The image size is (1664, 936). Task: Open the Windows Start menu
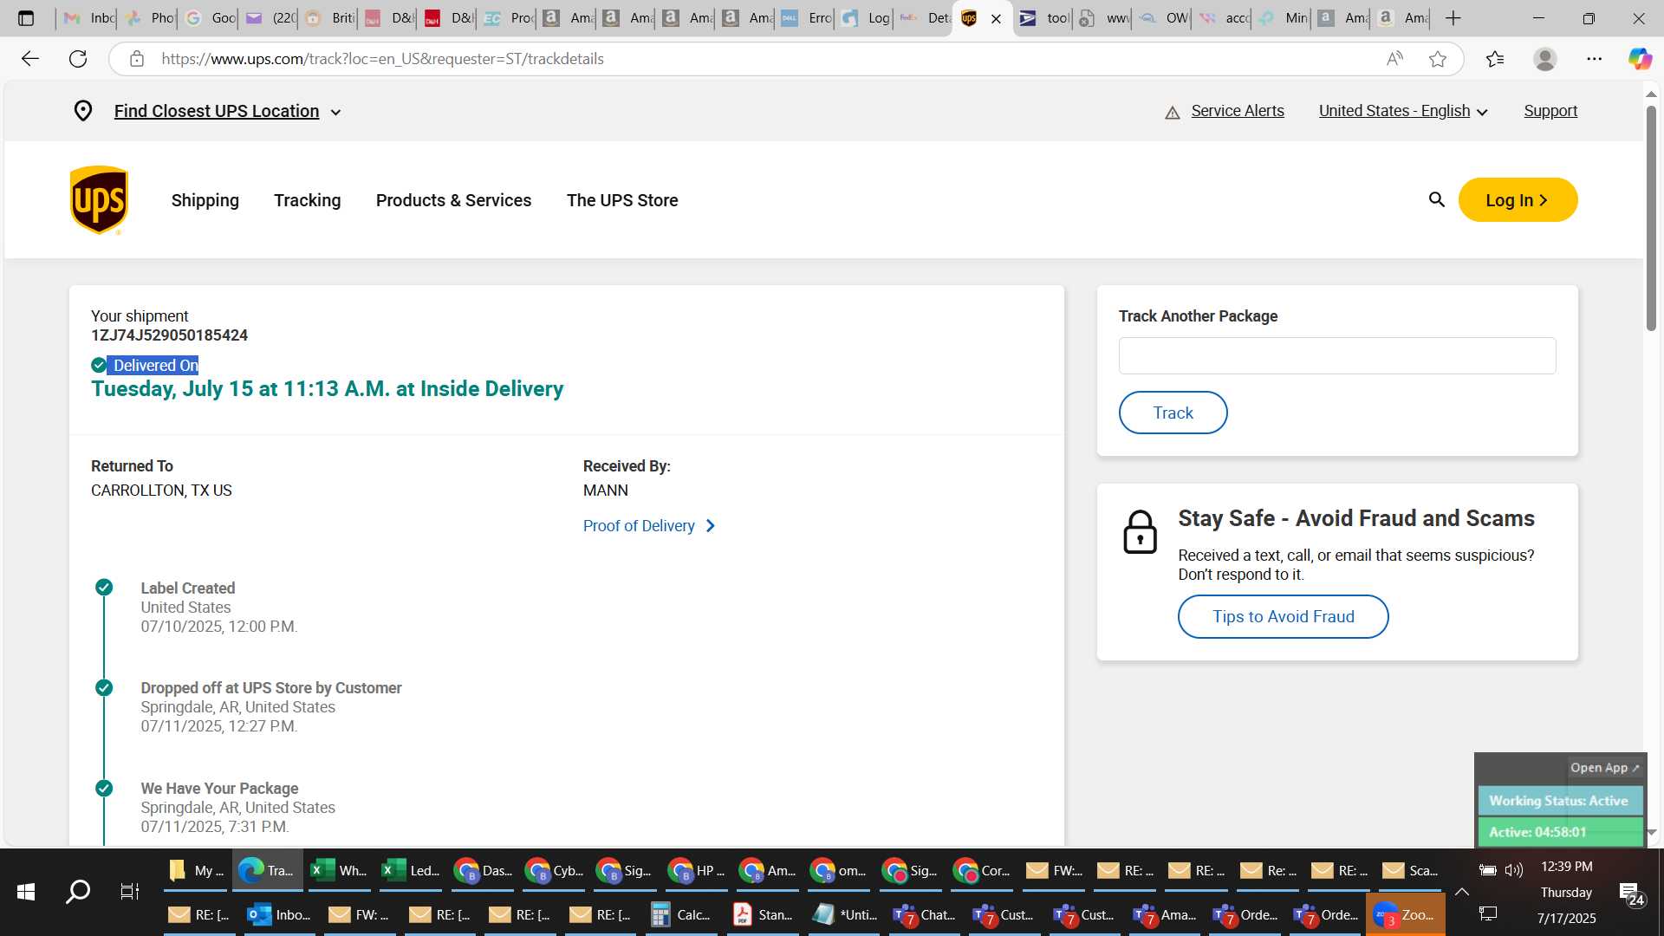click(26, 891)
